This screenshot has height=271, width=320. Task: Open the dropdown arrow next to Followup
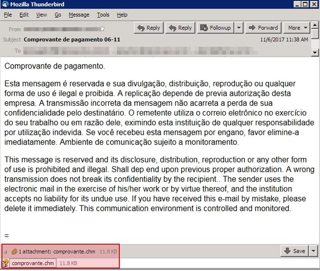point(239,28)
